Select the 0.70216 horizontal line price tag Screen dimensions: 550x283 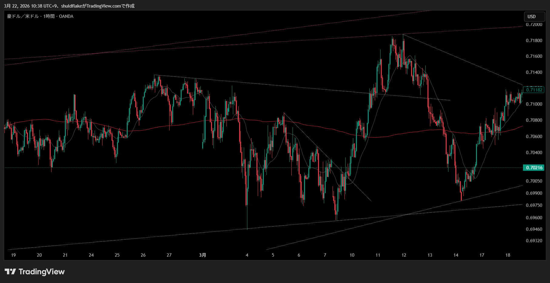pos(534,168)
